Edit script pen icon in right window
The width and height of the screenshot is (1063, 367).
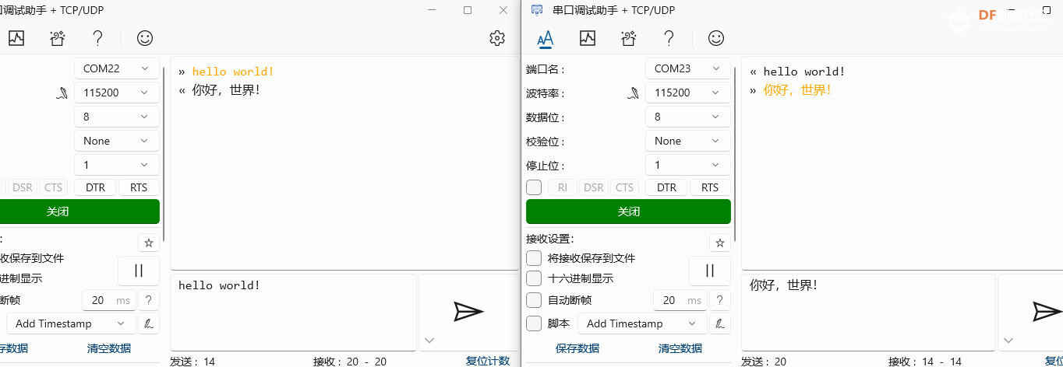719,323
